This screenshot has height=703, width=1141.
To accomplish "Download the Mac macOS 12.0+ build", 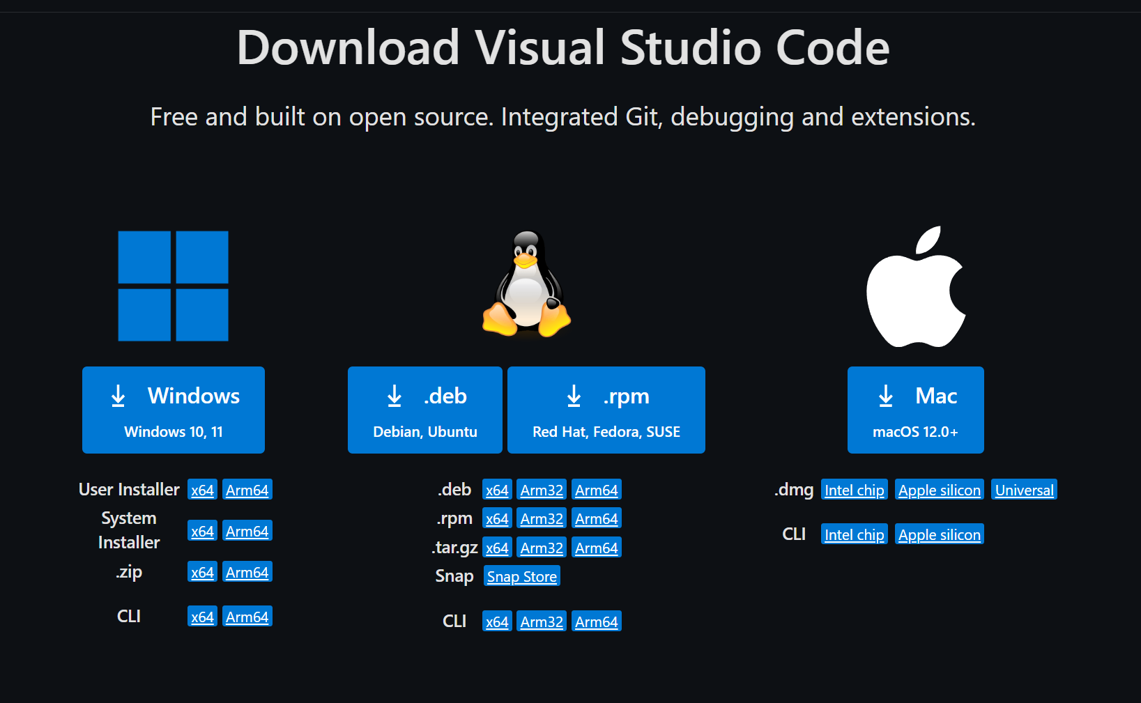I will [916, 410].
